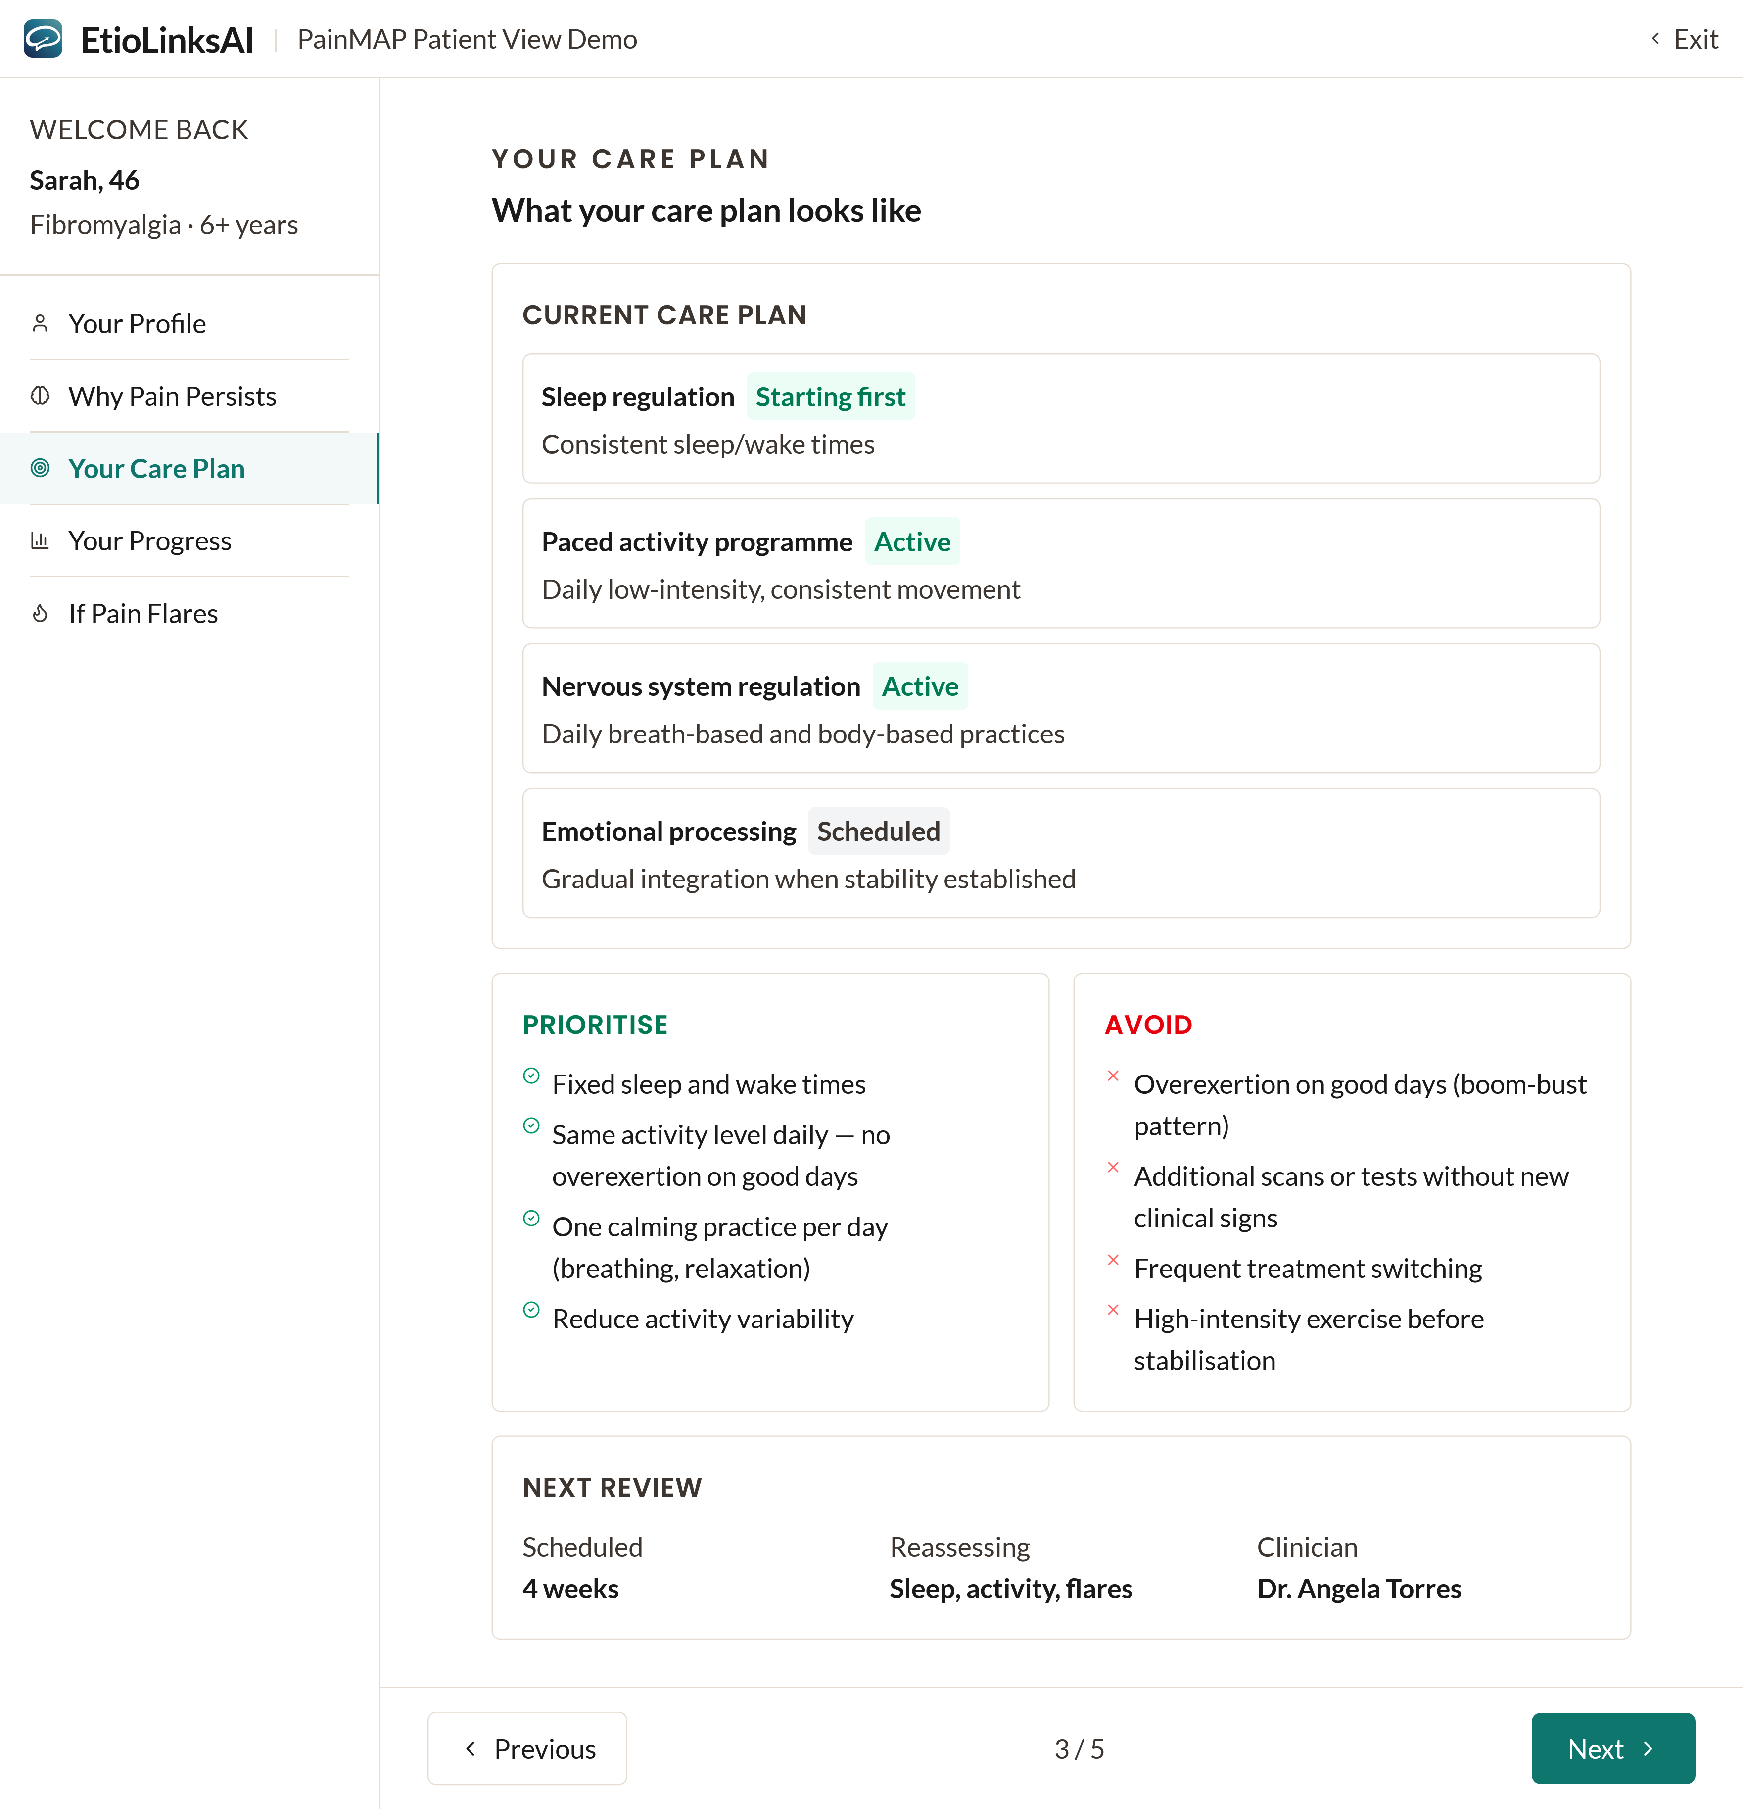Screen dimensions: 1744x1810
Task: Click the brain icon beside Why Pain Persists
Action: click(x=40, y=395)
